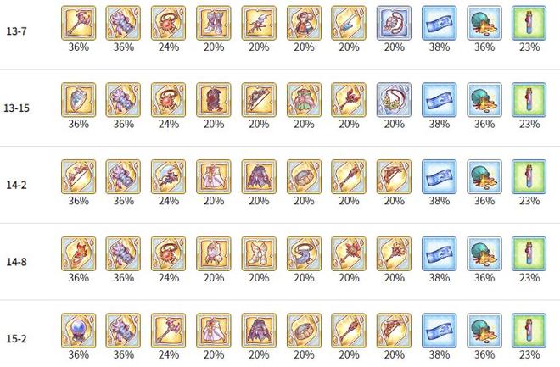Screen dimensions: 560x367
Task: Select the purple cloak blueprint in row 15-2
Action: coord(259,331)
